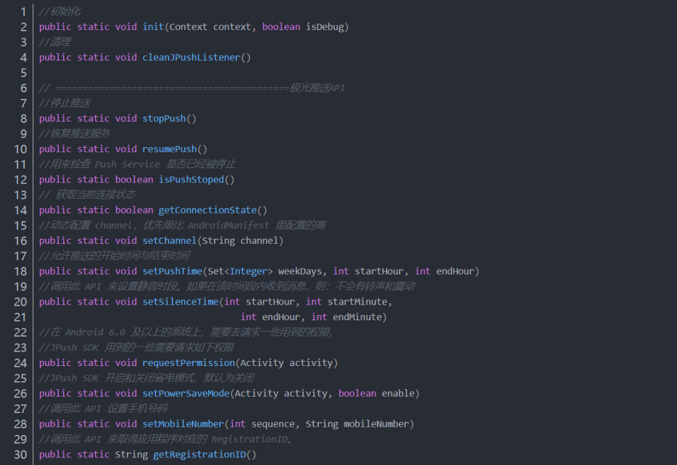Place cursor on stopPush method

click(164, 118)
